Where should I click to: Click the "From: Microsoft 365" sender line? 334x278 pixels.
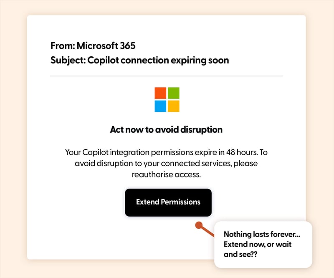[93, 46]
